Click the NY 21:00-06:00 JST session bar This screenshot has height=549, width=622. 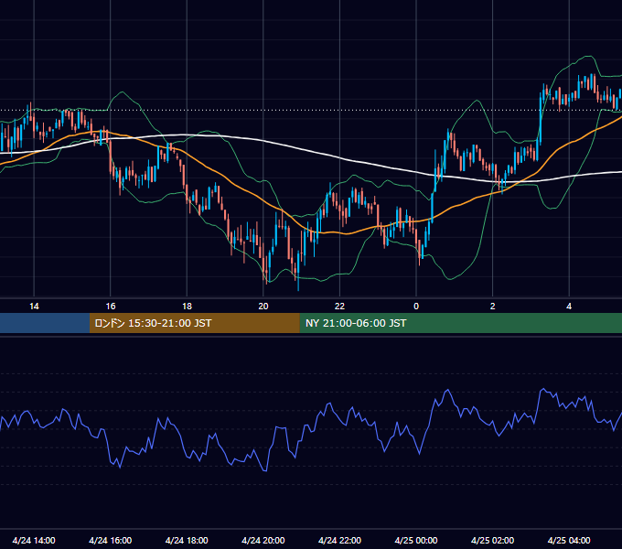pos(460,323)
